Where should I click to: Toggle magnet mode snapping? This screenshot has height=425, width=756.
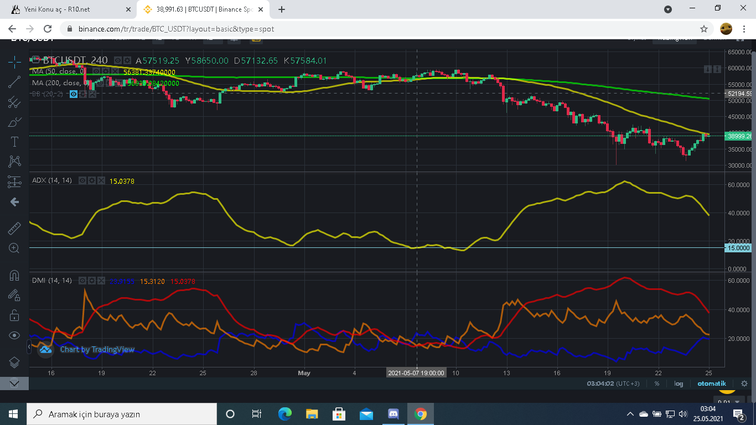click(14, 275)
